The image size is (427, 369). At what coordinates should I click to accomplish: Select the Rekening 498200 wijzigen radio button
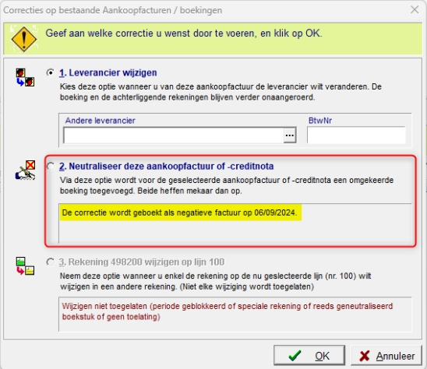pyautogui.click(x=51, y=262)
